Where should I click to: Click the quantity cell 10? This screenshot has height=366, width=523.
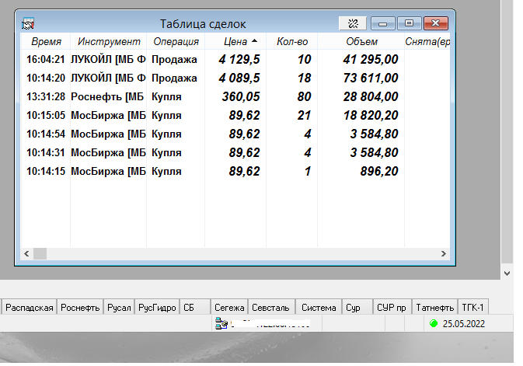304,59
